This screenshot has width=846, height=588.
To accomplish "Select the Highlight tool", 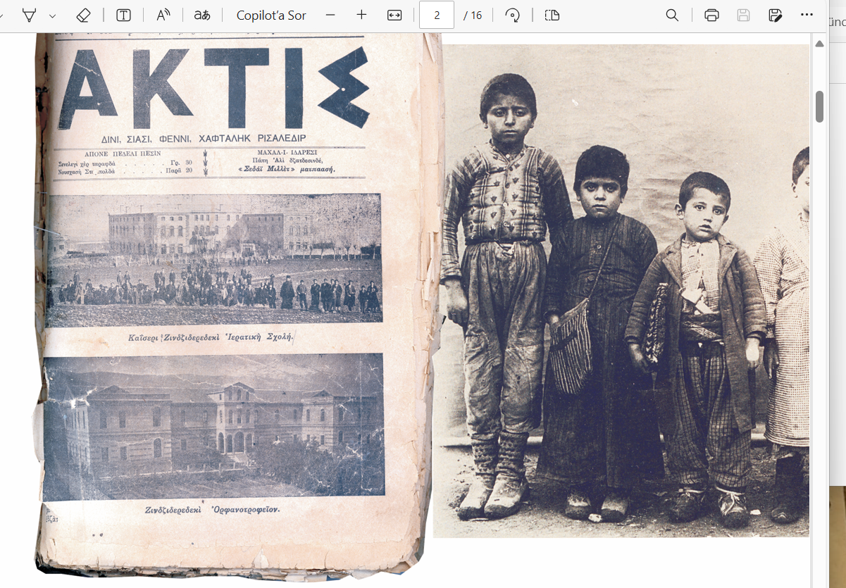I will click(x=30, y=15).
